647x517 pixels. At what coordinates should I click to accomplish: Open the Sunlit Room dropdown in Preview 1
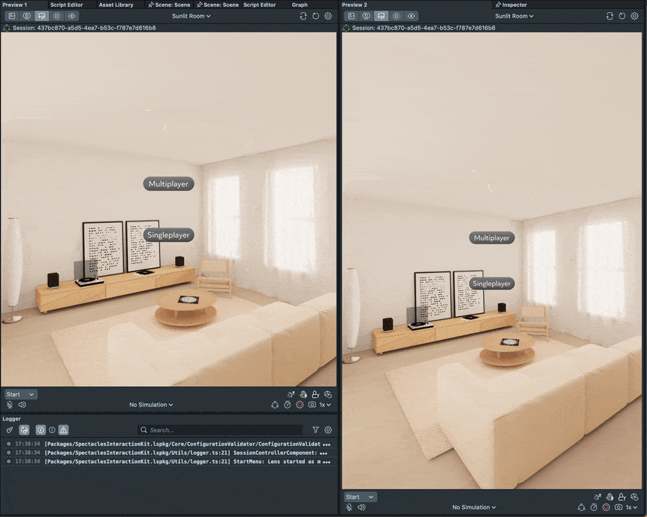(x=191, y=15)
